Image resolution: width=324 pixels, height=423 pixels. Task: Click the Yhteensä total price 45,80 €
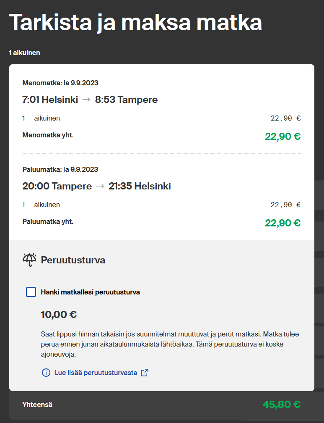pyautogui.click(x=282, y=405)
